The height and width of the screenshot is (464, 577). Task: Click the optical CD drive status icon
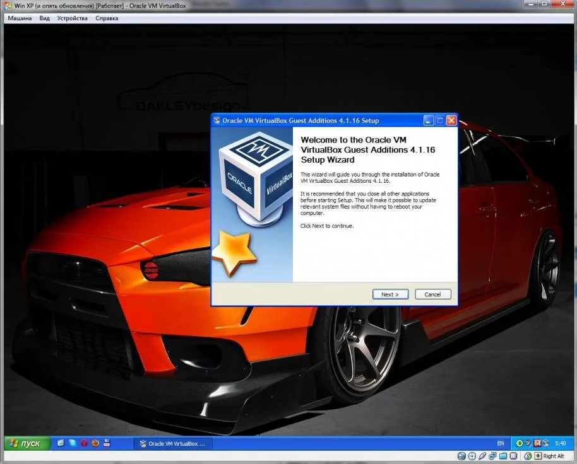[x=472, y=456]
